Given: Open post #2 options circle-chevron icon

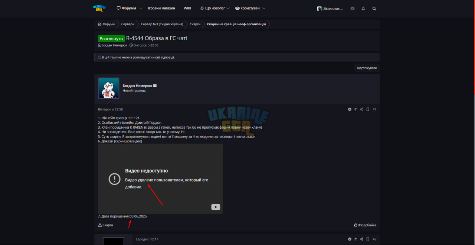Looking at the screenshot, I should [350, 239].
